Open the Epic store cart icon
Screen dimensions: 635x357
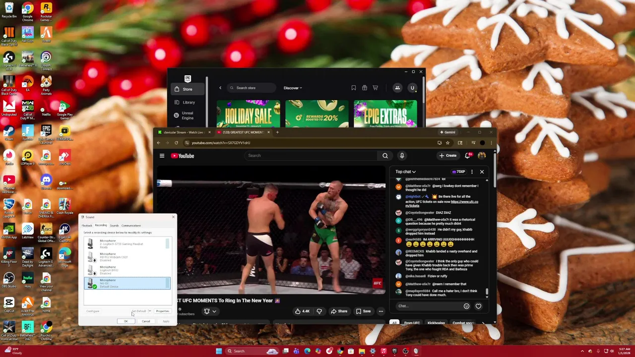pos(375,88)
